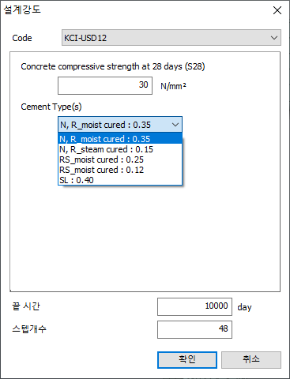Confirm with the 확인 button
Viewport: 290px width, 379px height.
click(x=187, y=360)
